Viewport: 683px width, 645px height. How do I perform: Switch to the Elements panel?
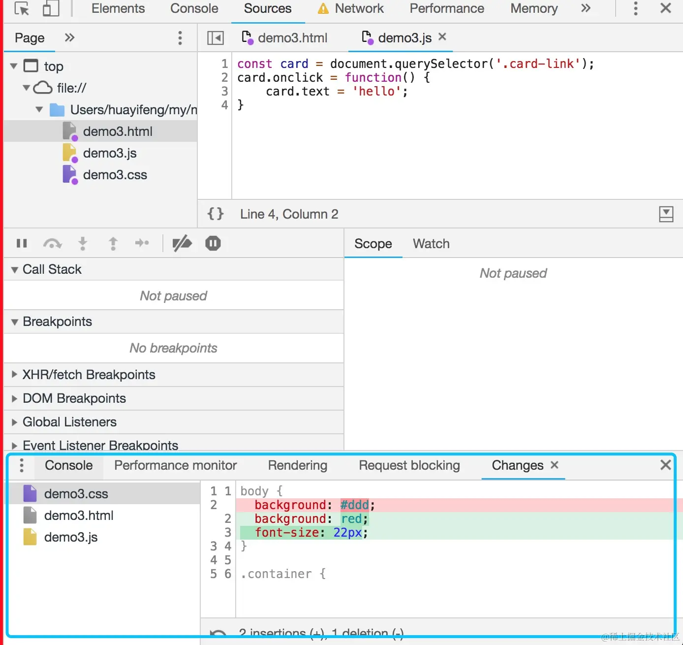[x=118, y=8]
